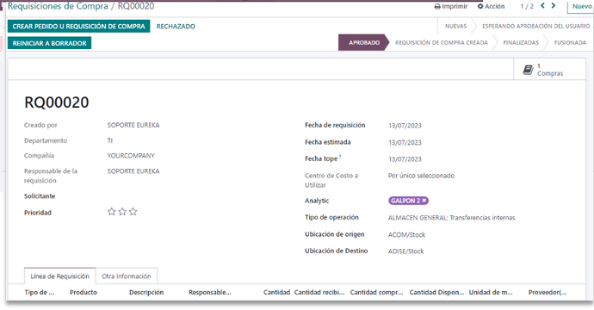Click Crear Pedido u Requisición de Compra
The width and height of the screenshot is (594, 310).
79,26
